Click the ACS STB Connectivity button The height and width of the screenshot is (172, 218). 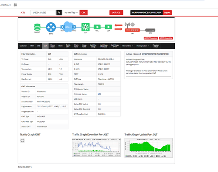pyautogui.click(x=166, y=38)
